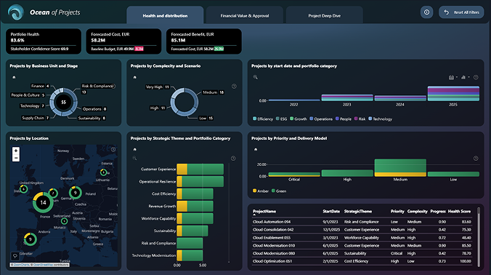Switch to Health and distribution tab
This screenshot has height=275, width=491.
[165, 15]
